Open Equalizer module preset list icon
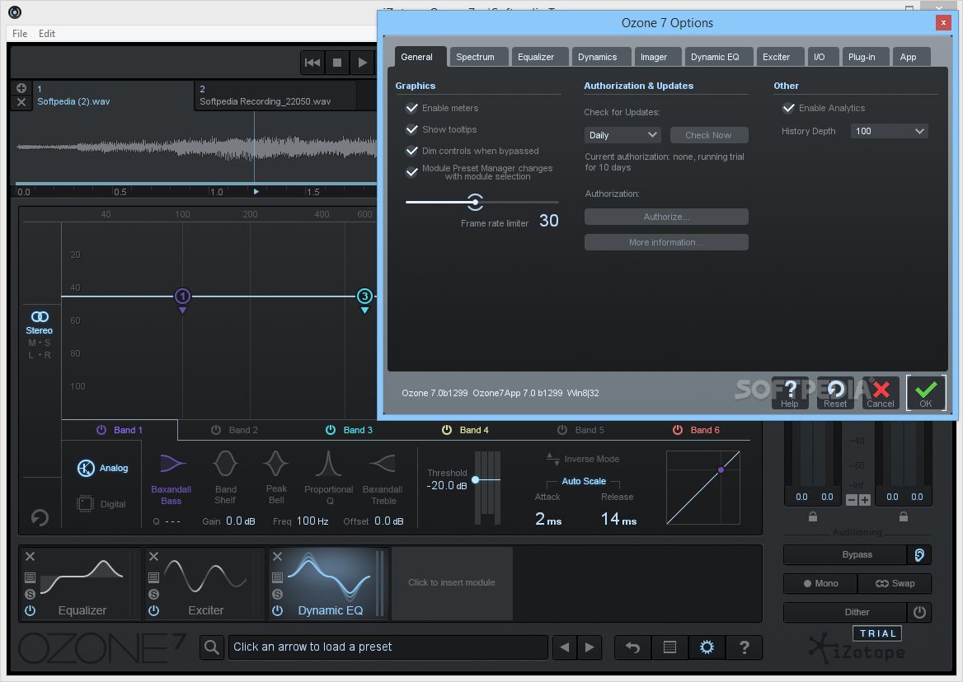Image resolution: width=963 pixels, height=682 pixels. point(30,577)
